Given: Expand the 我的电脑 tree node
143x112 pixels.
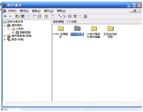Looking at the screenshot, I should point(13,32).
